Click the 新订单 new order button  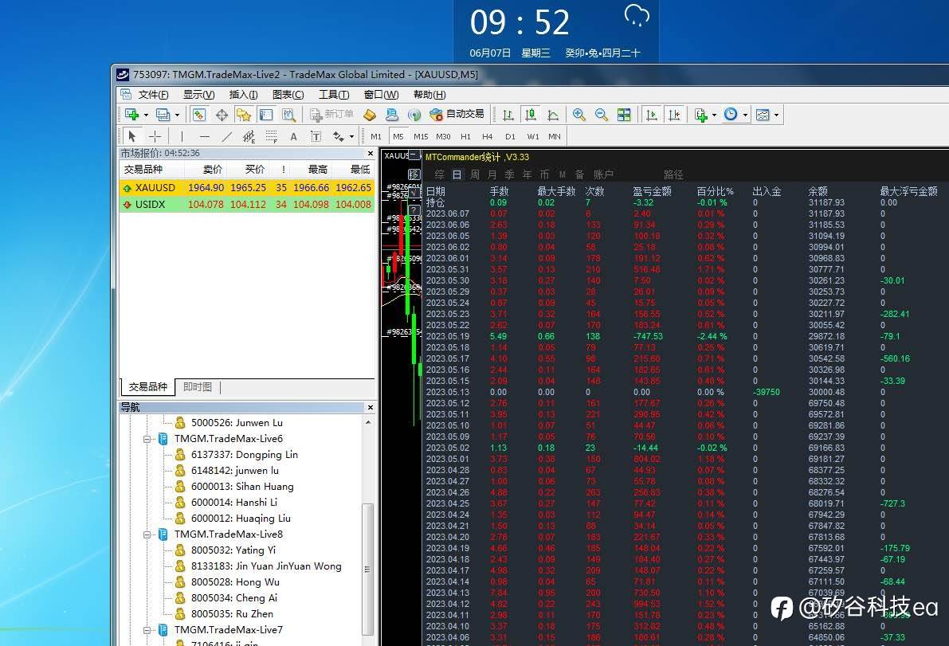coord(331,114)
